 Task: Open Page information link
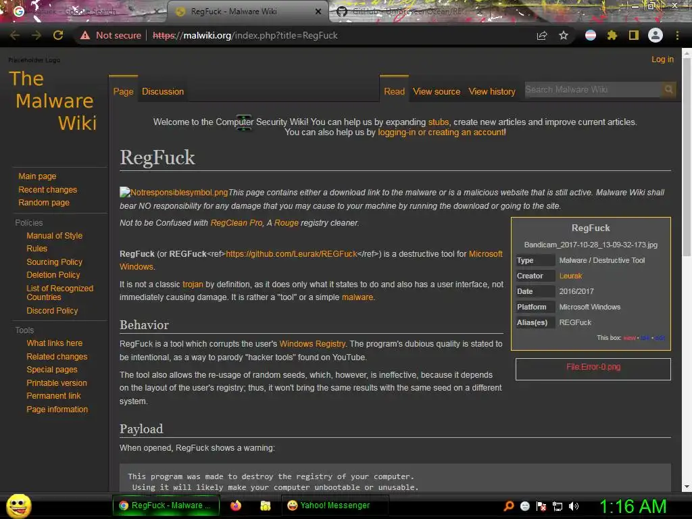point(57,409)
